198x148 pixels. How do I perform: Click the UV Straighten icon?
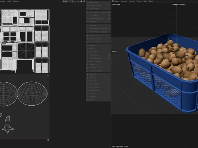87,55
